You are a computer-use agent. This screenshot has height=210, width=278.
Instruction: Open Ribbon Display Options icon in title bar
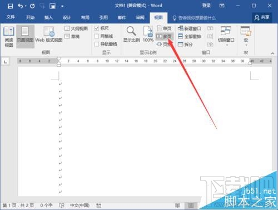click(x=222, y=6)
